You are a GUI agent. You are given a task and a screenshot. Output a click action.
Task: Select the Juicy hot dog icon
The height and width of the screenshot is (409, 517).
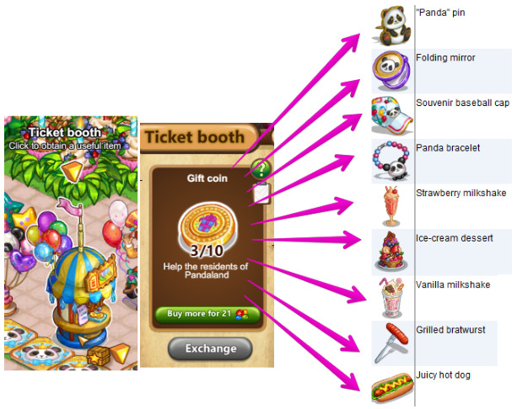pyautogui.click(x=392, y=388)
